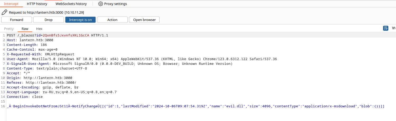Image resolution: width=396 pixels, height=121 pixels.
Task: Toggle the blue word wrap icon
Action: (x=385, y=28)
